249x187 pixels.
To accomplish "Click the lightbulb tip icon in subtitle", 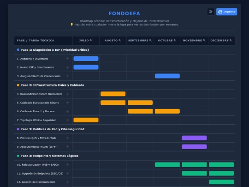I will pyautogui.click(x=72, y=24).
